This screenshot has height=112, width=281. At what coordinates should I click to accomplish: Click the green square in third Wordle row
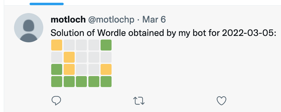(x=57, y=69)
